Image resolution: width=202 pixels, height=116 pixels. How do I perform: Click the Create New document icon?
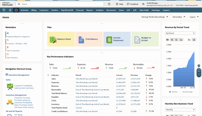(x=109, y=4)
